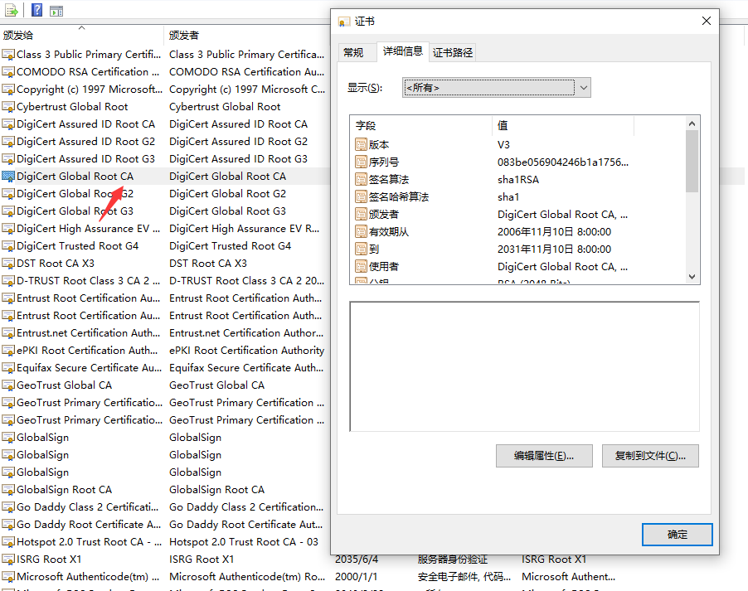Select the Go Daddy Root Certificate A... name
Viewport: 748px width, 591px height.
point(89,525)
